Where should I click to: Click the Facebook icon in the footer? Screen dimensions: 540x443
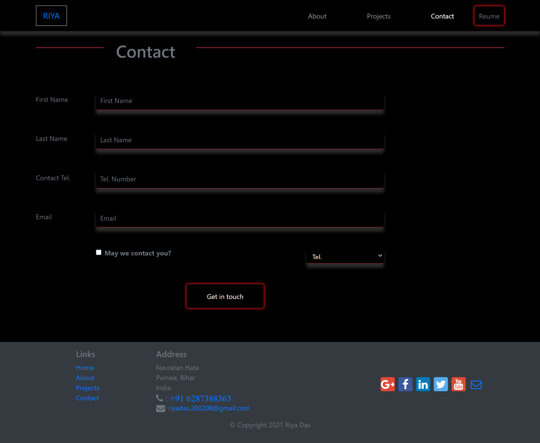tap(405, 384)
